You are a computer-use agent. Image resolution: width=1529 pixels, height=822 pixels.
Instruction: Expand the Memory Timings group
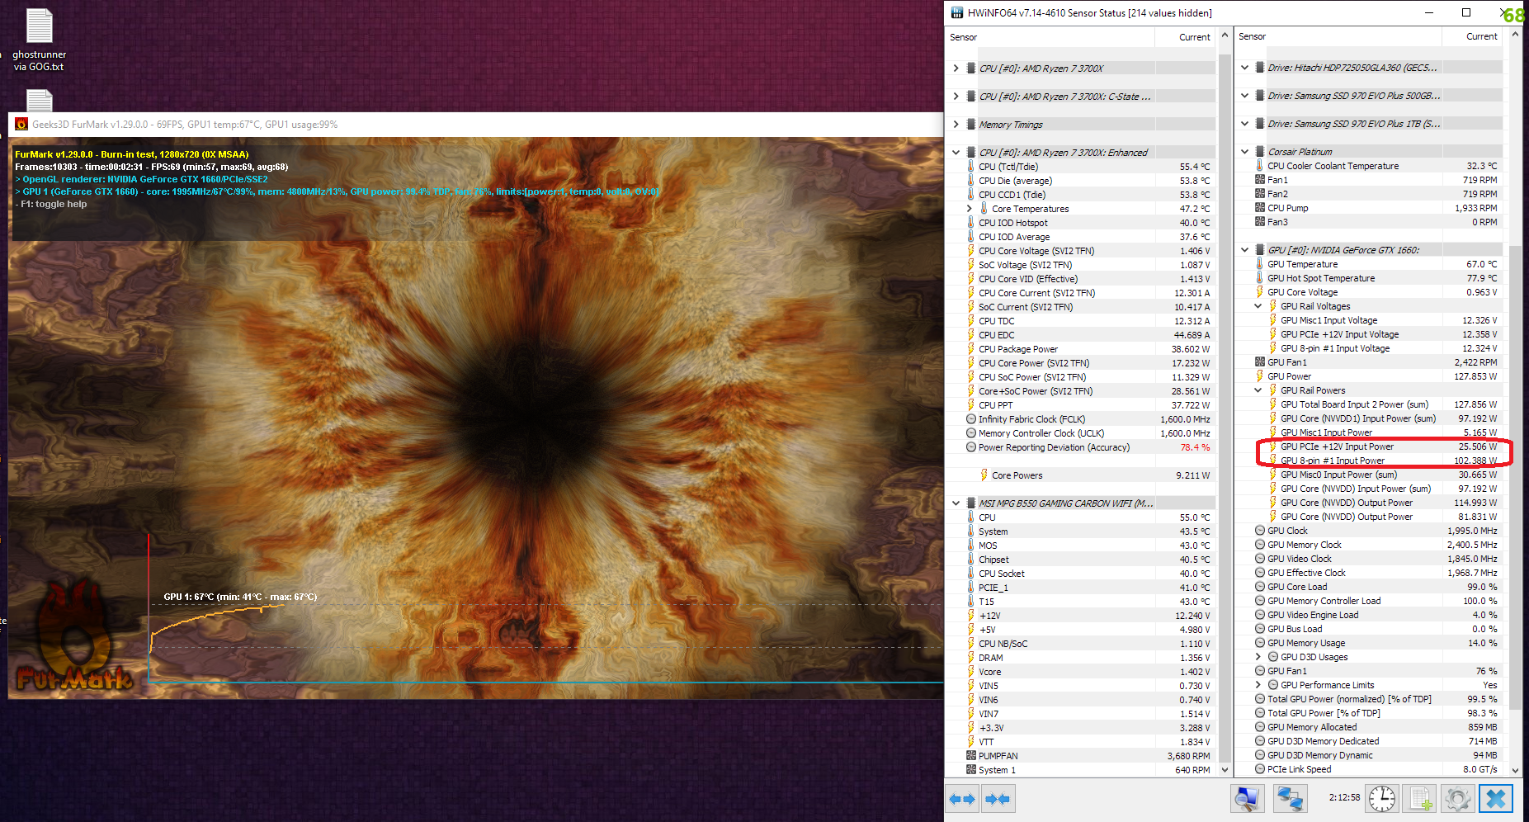click(x=956, y=125)
